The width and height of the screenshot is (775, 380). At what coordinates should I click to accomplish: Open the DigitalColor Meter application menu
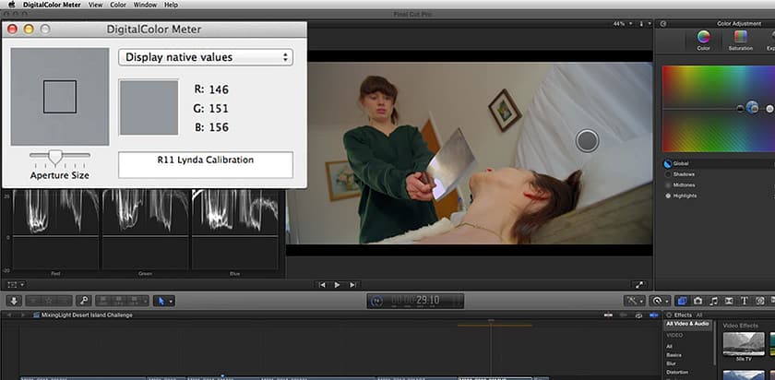coord(51,5)
